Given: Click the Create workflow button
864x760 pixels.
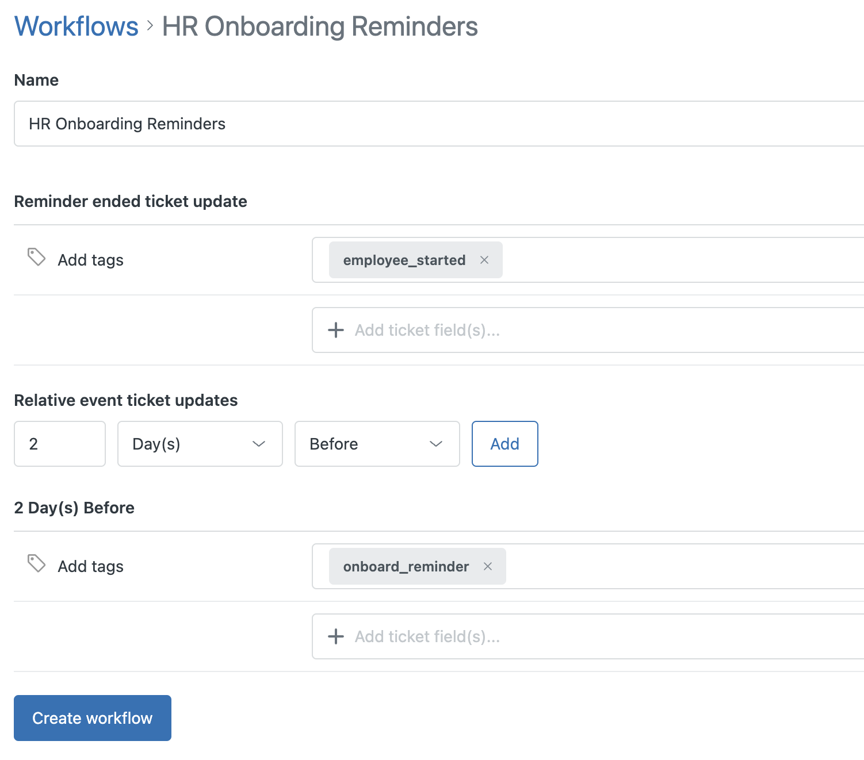Looking at the screenshot, I should pos(93,718).
